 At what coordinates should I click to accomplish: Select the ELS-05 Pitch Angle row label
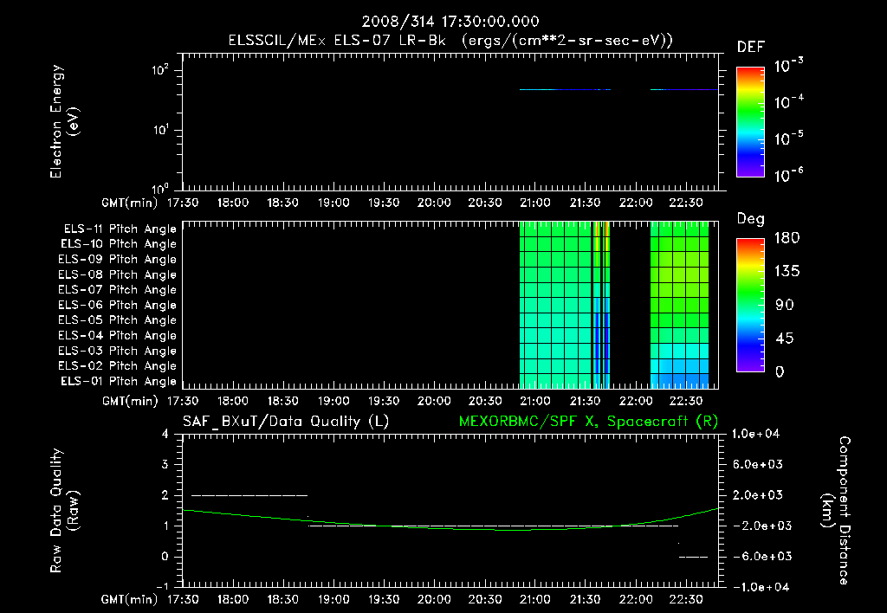point(117,320)
